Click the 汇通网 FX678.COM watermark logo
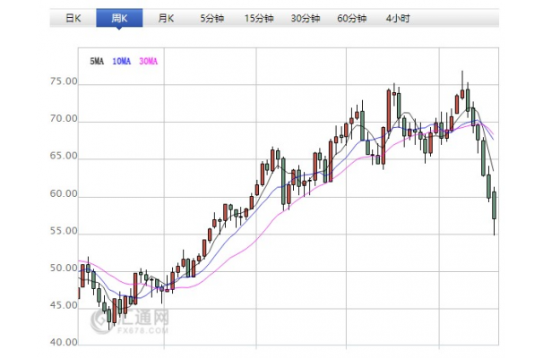Screen dimensions: 543x358 click(130, 321)
